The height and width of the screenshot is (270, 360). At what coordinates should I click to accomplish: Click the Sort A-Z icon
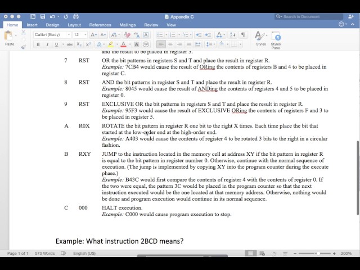click(232, 35)
